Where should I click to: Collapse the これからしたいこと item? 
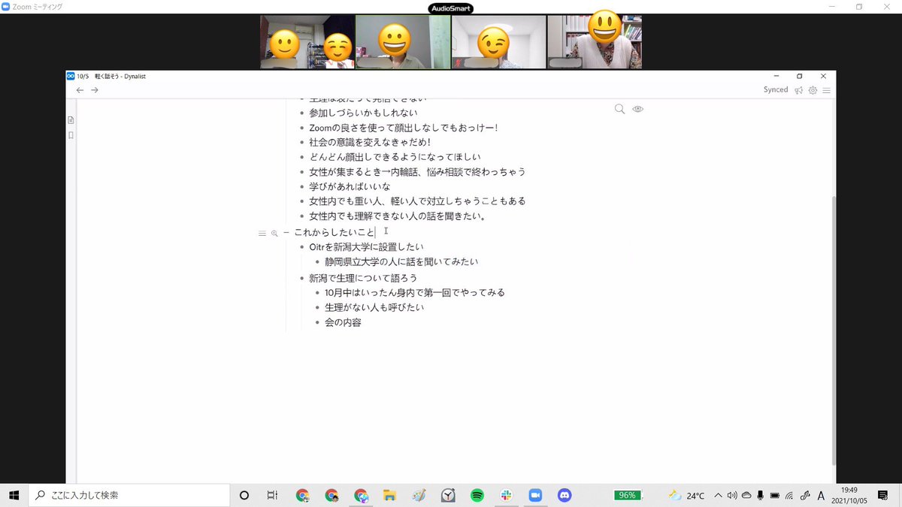coord(286,233)
